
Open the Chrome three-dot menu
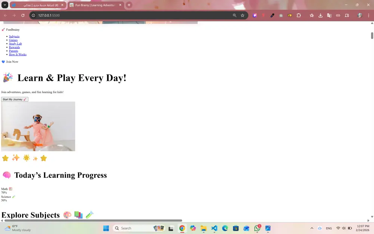tap(368, 15)
